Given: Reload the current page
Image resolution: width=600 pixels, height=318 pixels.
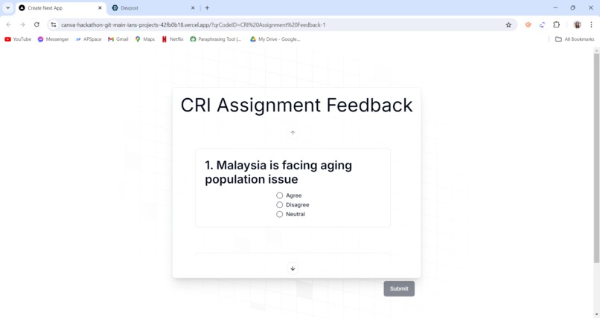Looking at the screenshot, I should click(36, 25).
